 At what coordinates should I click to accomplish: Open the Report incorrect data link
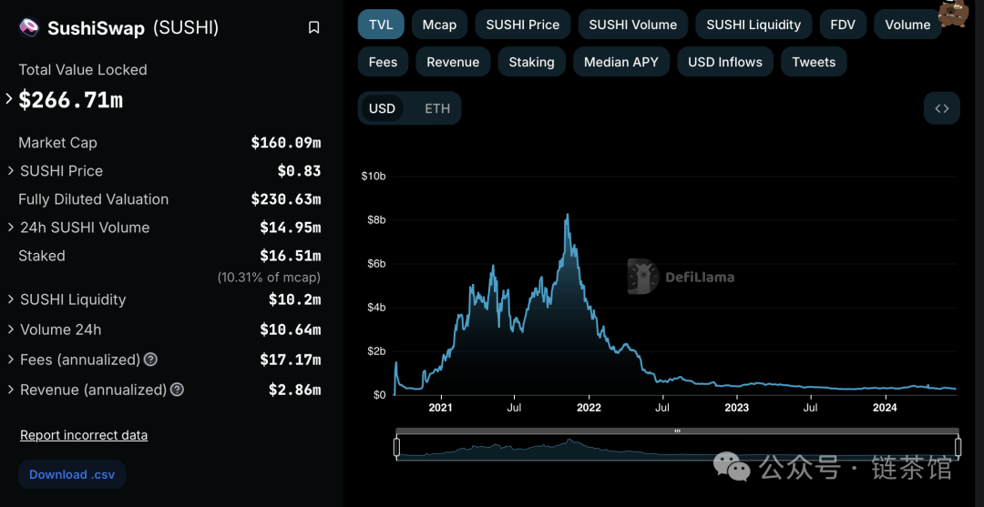tap(84, 435)
